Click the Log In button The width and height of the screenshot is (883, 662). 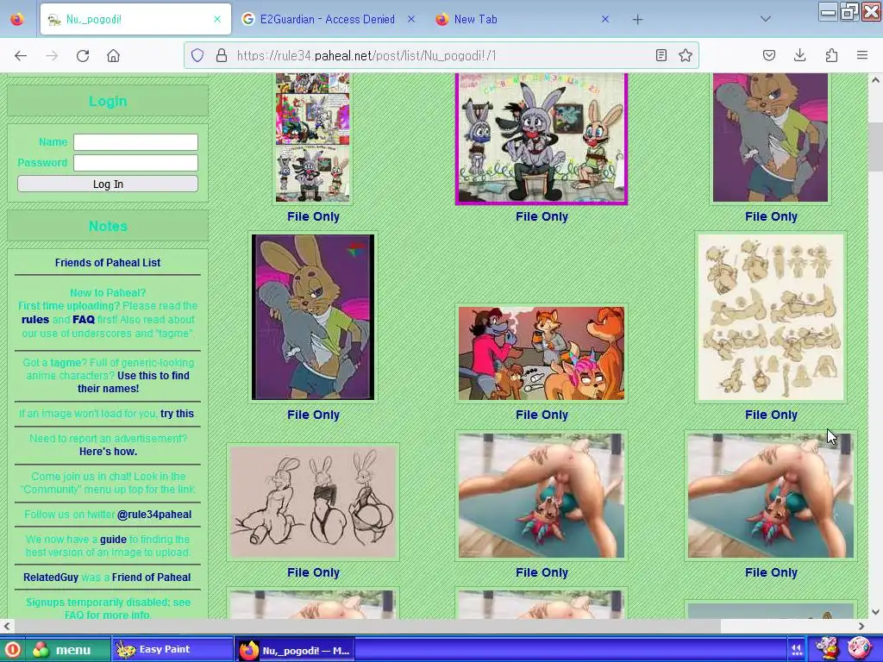[x=108, y=184]
